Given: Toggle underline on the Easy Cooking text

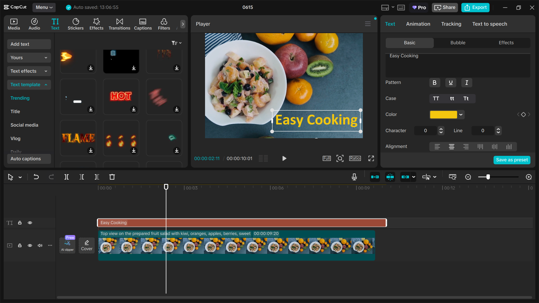Looking at the screenshot, I should pos(451,83).
